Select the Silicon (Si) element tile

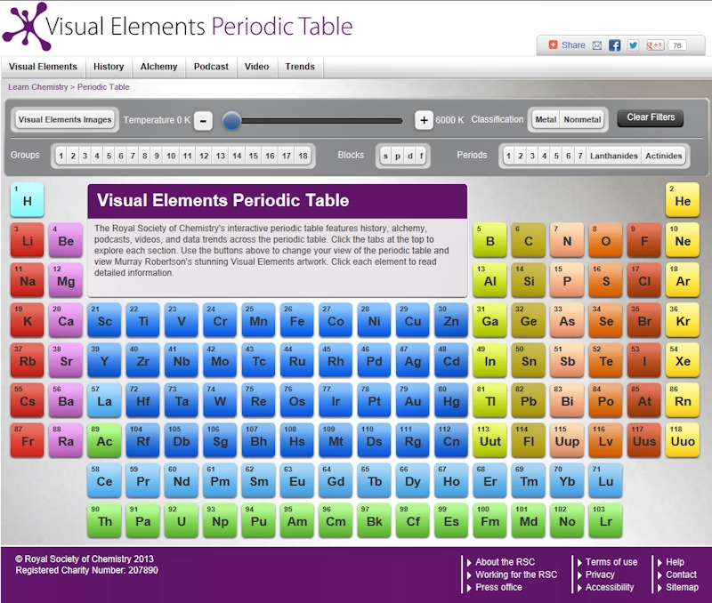(529, 280)
